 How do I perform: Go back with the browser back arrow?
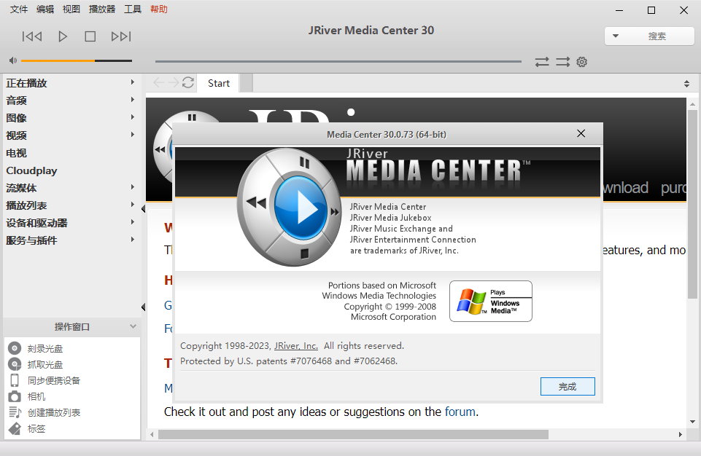pos(158,82)
